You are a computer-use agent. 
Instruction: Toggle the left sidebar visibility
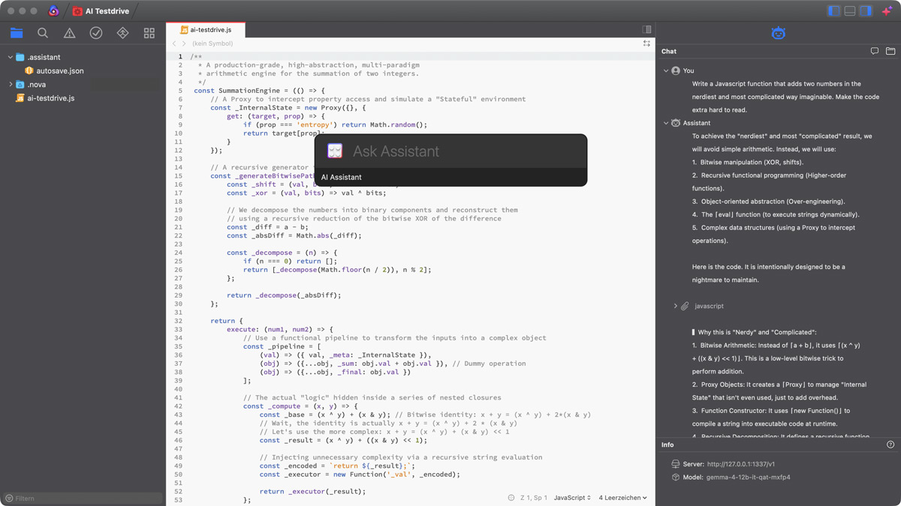click(833, 11)
